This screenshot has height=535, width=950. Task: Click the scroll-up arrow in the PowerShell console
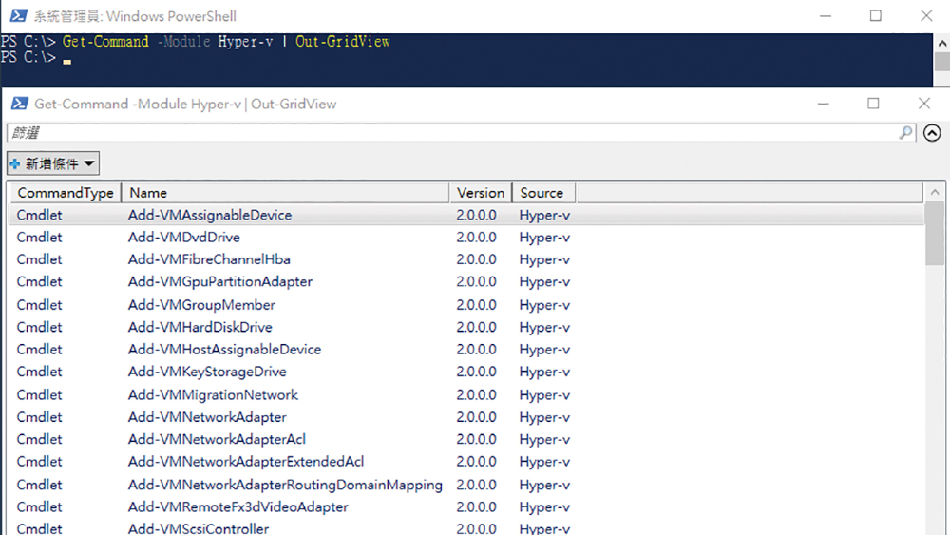[942, 43]
